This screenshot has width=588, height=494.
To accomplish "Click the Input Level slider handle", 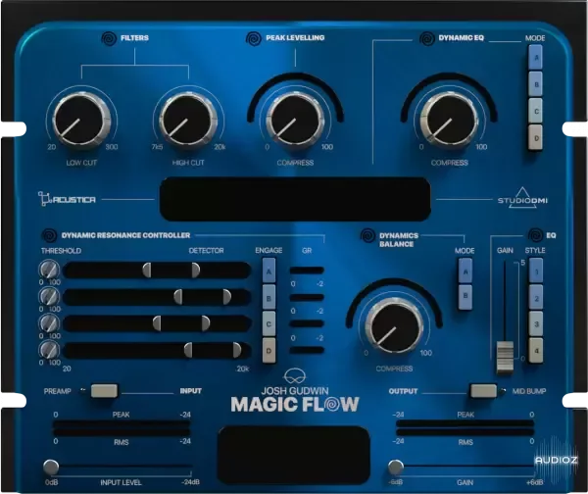I will point(51,468).
